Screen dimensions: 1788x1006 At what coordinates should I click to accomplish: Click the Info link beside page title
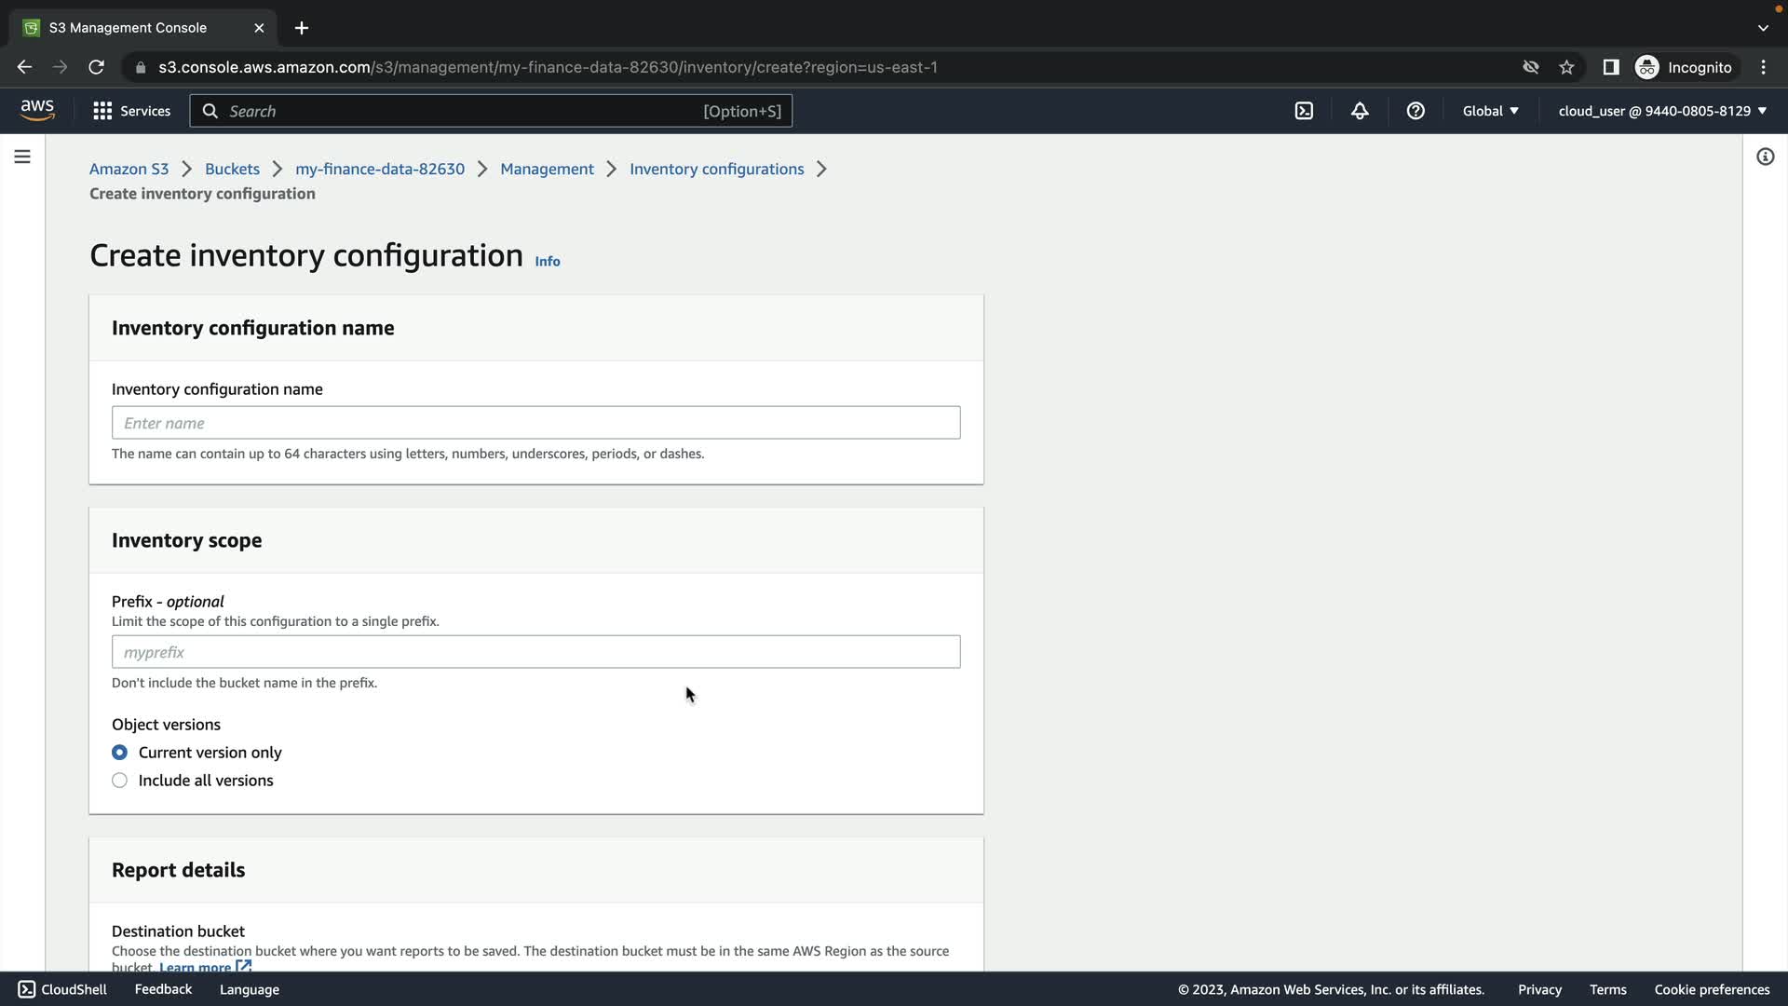tap(548, 262)
